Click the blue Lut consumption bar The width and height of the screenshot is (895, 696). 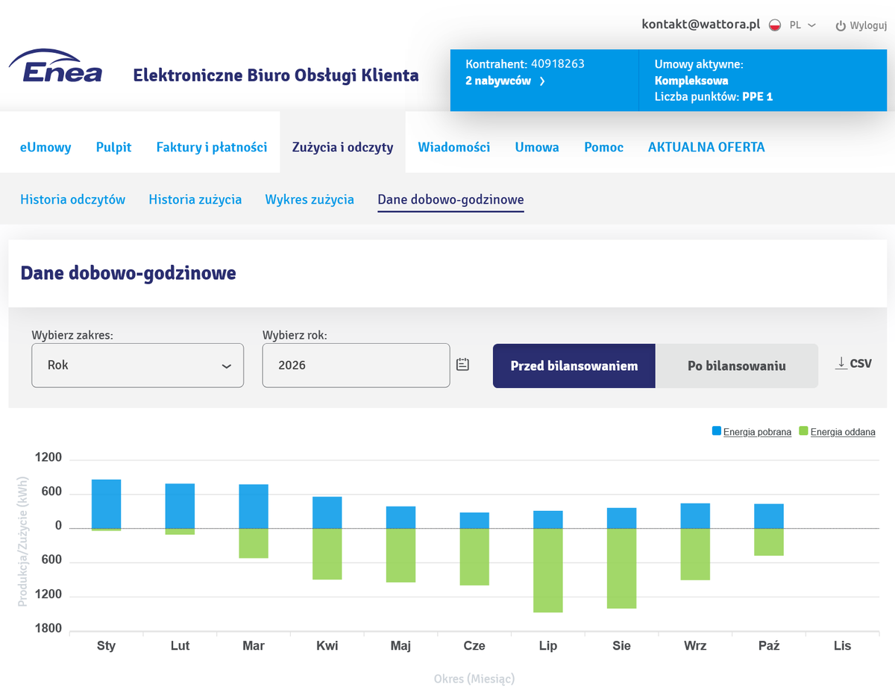coord(180,506)
